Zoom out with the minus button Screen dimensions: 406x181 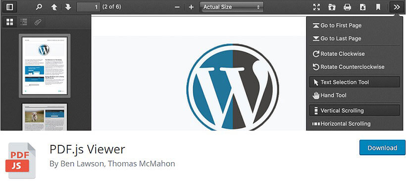pos(177,7)
